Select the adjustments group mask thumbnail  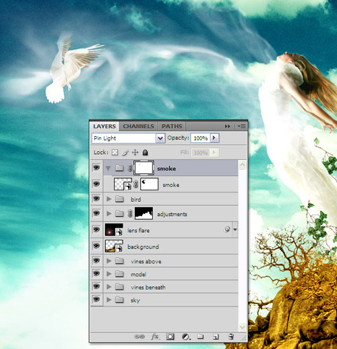pyautogui.click(x=144, y=213)
